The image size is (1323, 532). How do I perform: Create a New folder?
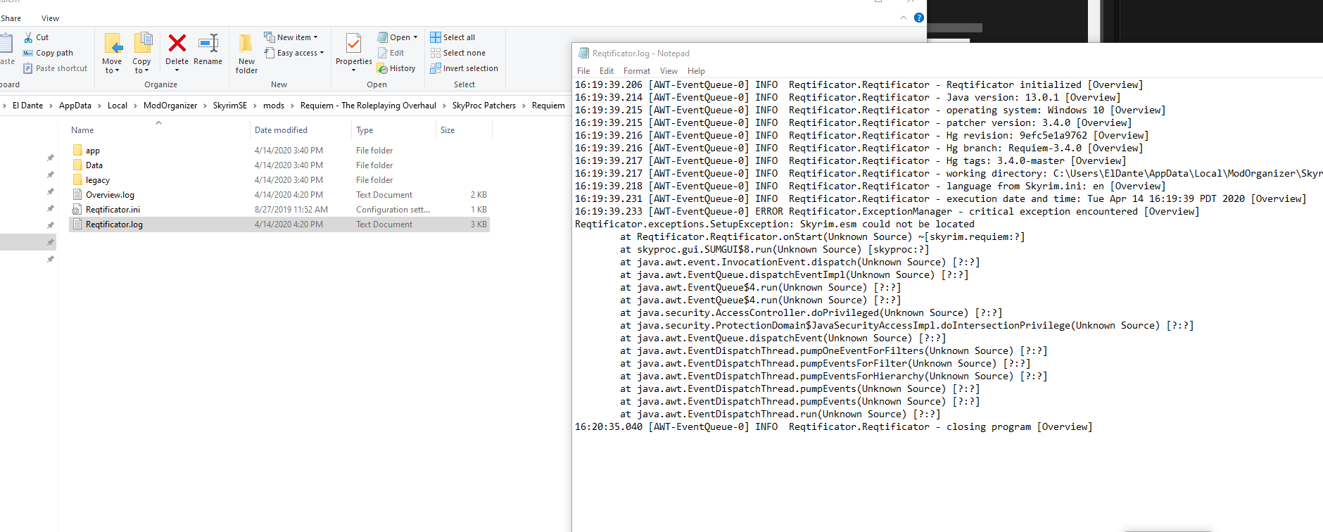coord(246,53)
